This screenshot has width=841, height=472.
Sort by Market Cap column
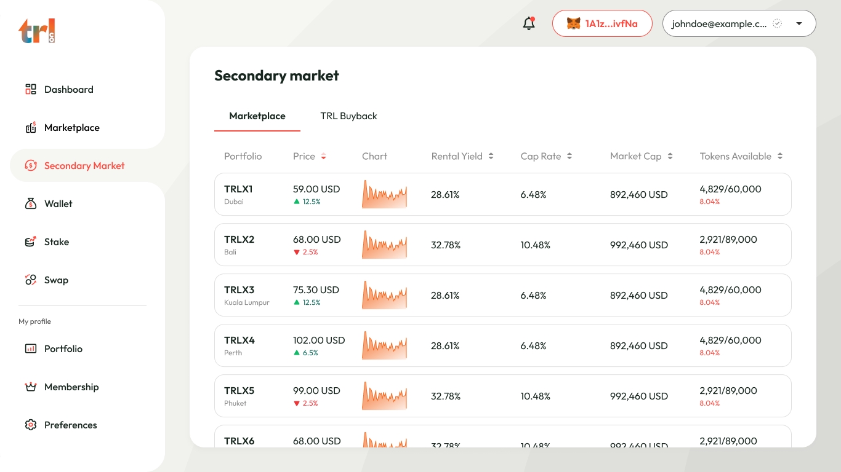point(670,157)
